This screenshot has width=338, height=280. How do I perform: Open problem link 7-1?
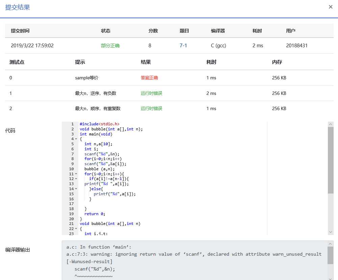pyautogui.click(x=183, y=46)
